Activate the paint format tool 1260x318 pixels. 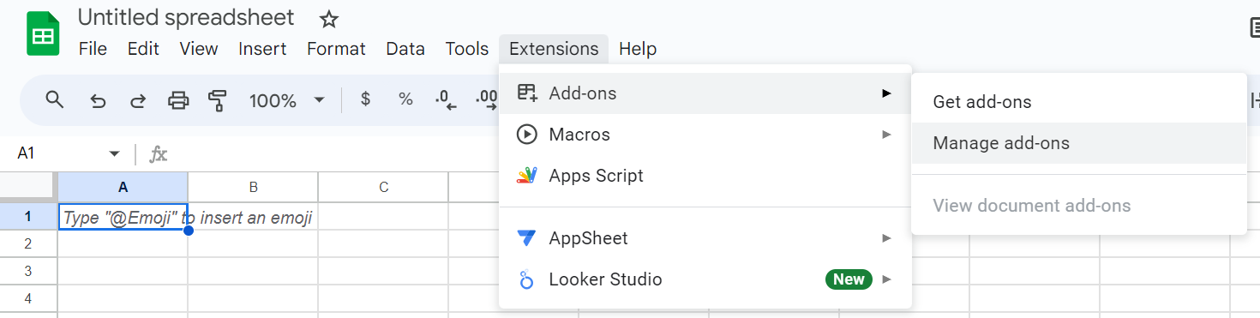point(217,100)
